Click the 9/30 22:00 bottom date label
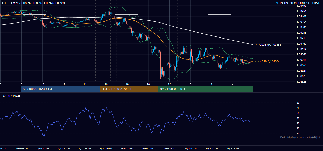 pyautogui.click(x=169, y=148)
